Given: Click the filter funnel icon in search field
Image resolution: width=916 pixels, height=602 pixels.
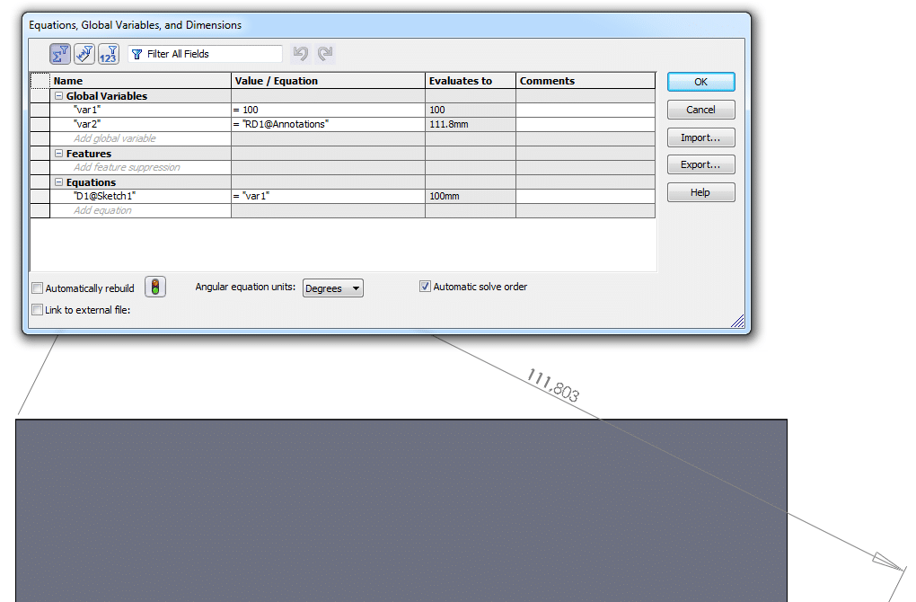Looking at the screenshot, I should pos(137,54).
